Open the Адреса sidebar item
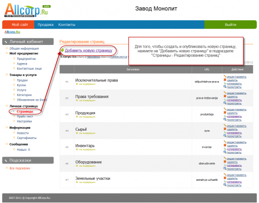Viewport: 259px width, 203px height. [22, 64]
